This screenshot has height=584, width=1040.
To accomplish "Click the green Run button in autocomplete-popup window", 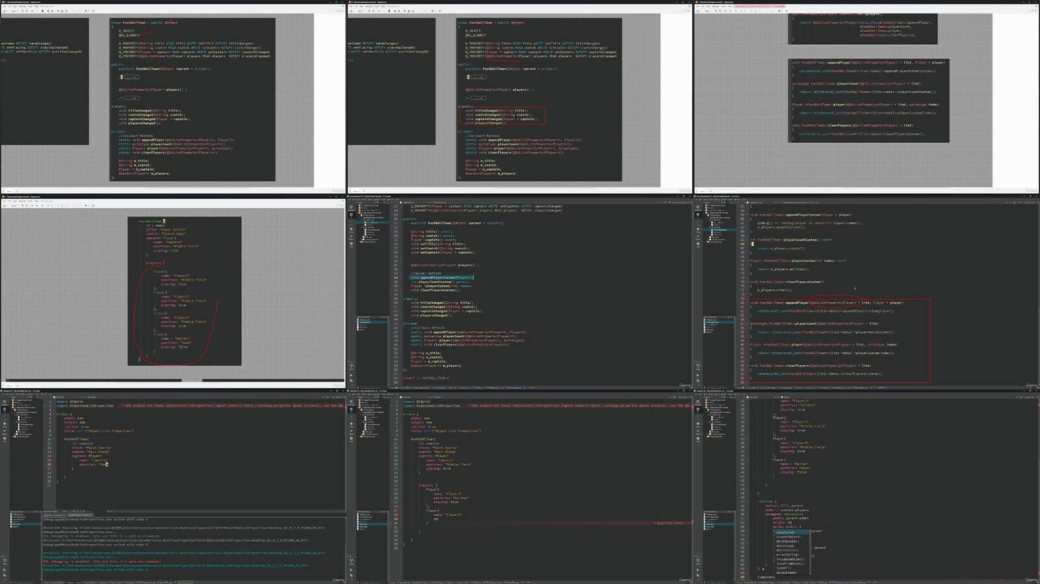I will 697,570.
